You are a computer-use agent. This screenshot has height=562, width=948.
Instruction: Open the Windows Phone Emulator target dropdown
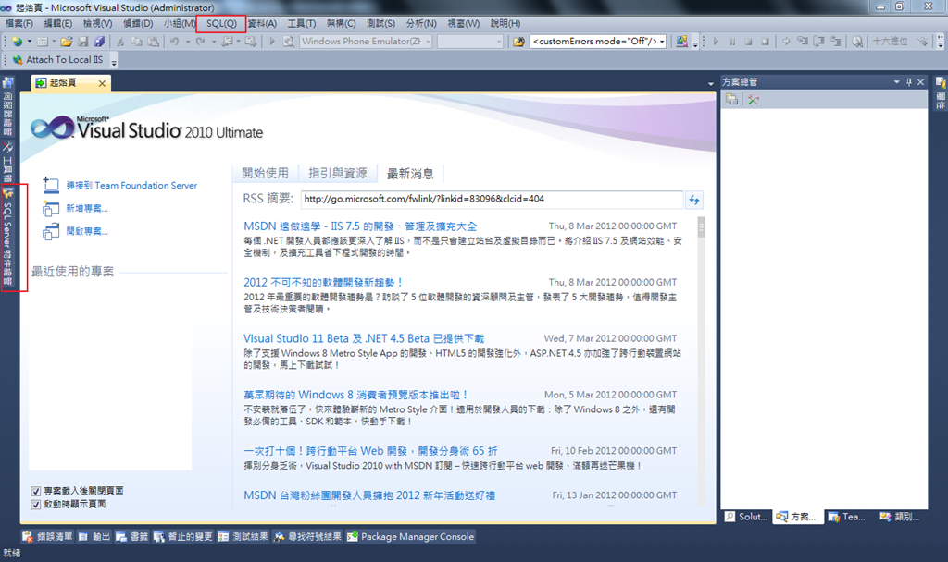pos(428,42)
